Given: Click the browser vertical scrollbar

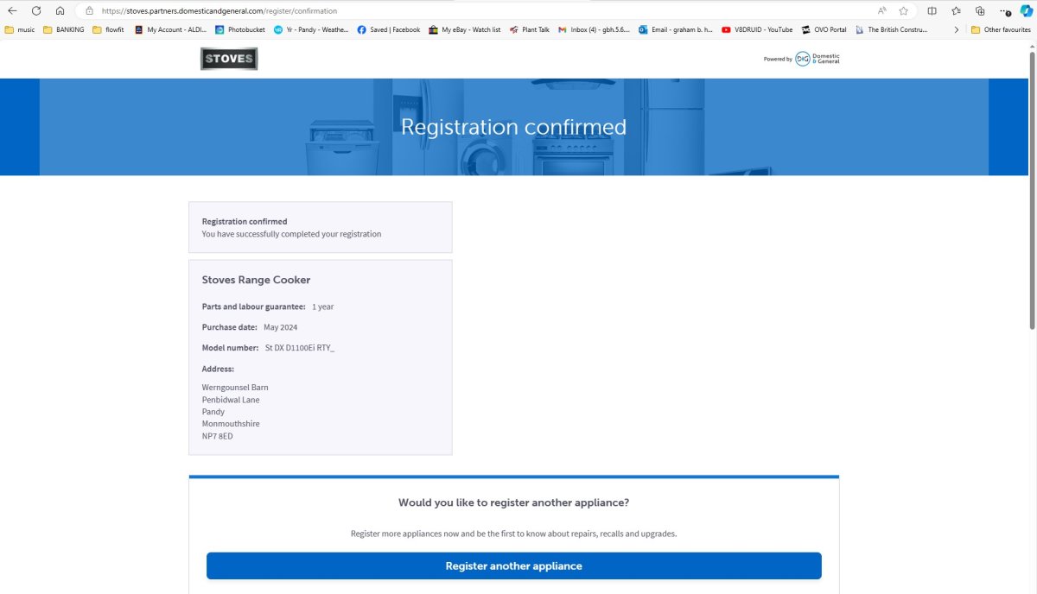Looking at the screenshot, I should coord(1032,190).
